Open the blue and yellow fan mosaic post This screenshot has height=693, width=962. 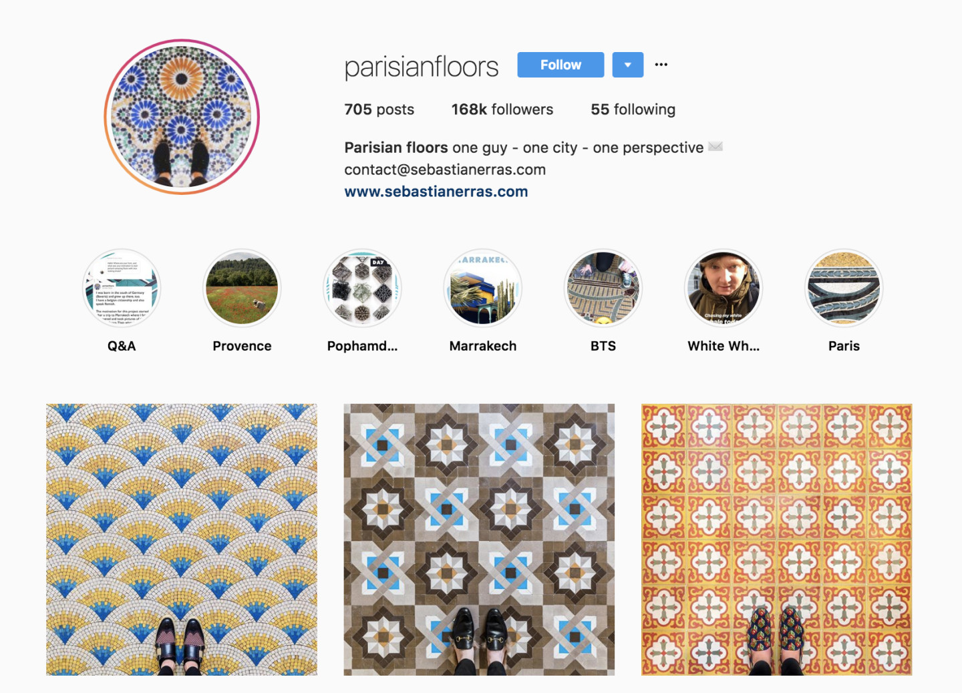tap(182, 539)
